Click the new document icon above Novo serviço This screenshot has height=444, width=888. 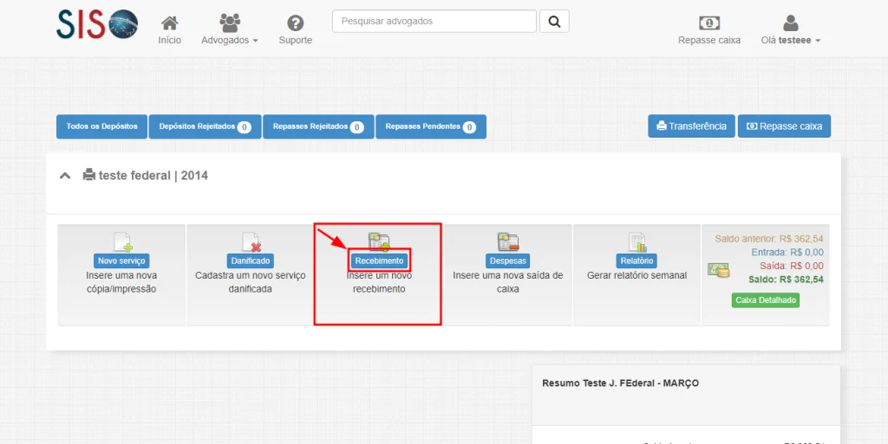pyautogui.click(x=122, y=241)
